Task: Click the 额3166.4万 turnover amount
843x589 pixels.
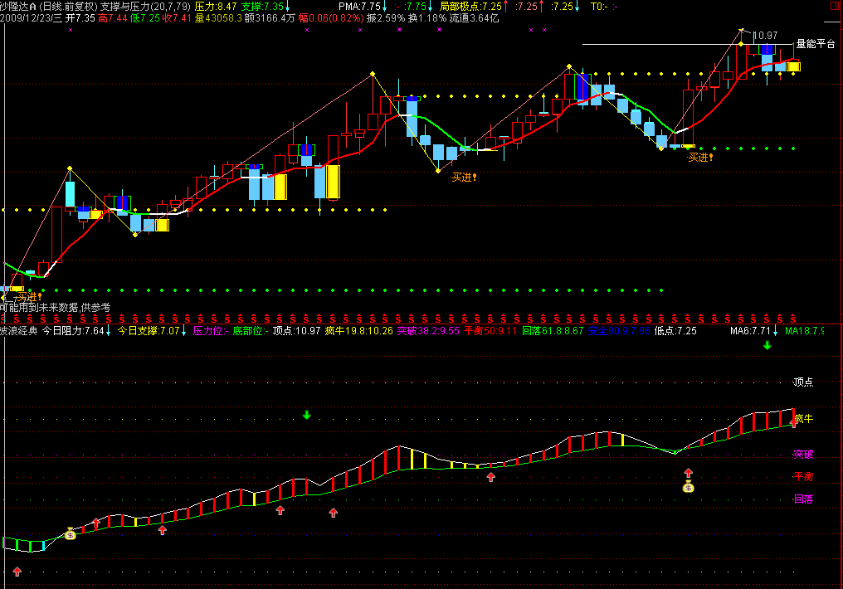Action: point(270,18)
